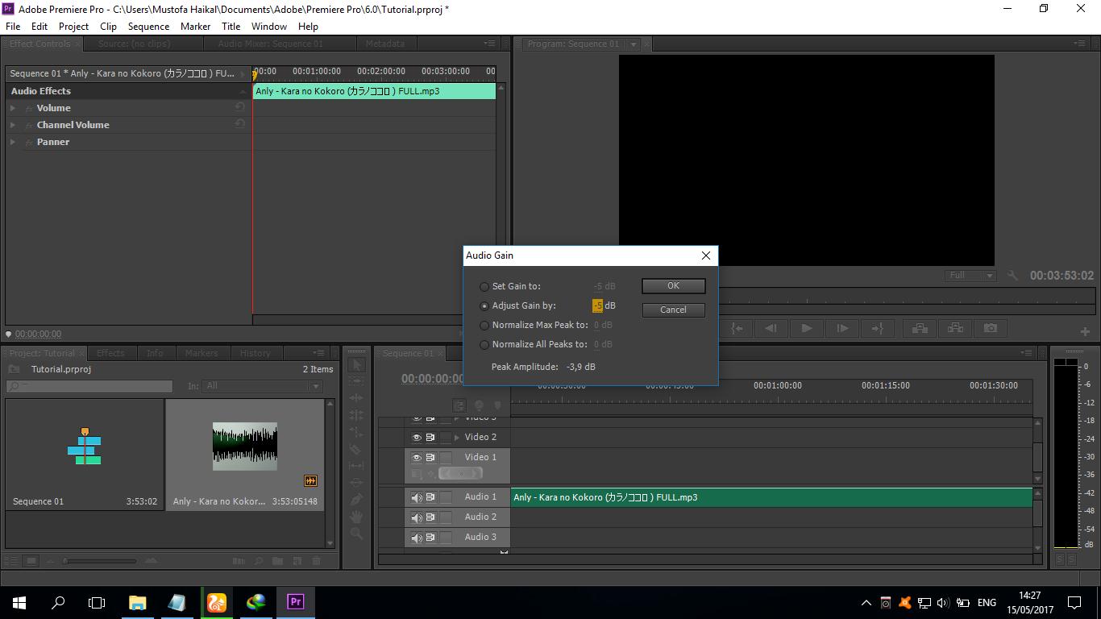Select the Razor tool
1101x619 pixels.
pyautogui.click(x=356, y=449)
